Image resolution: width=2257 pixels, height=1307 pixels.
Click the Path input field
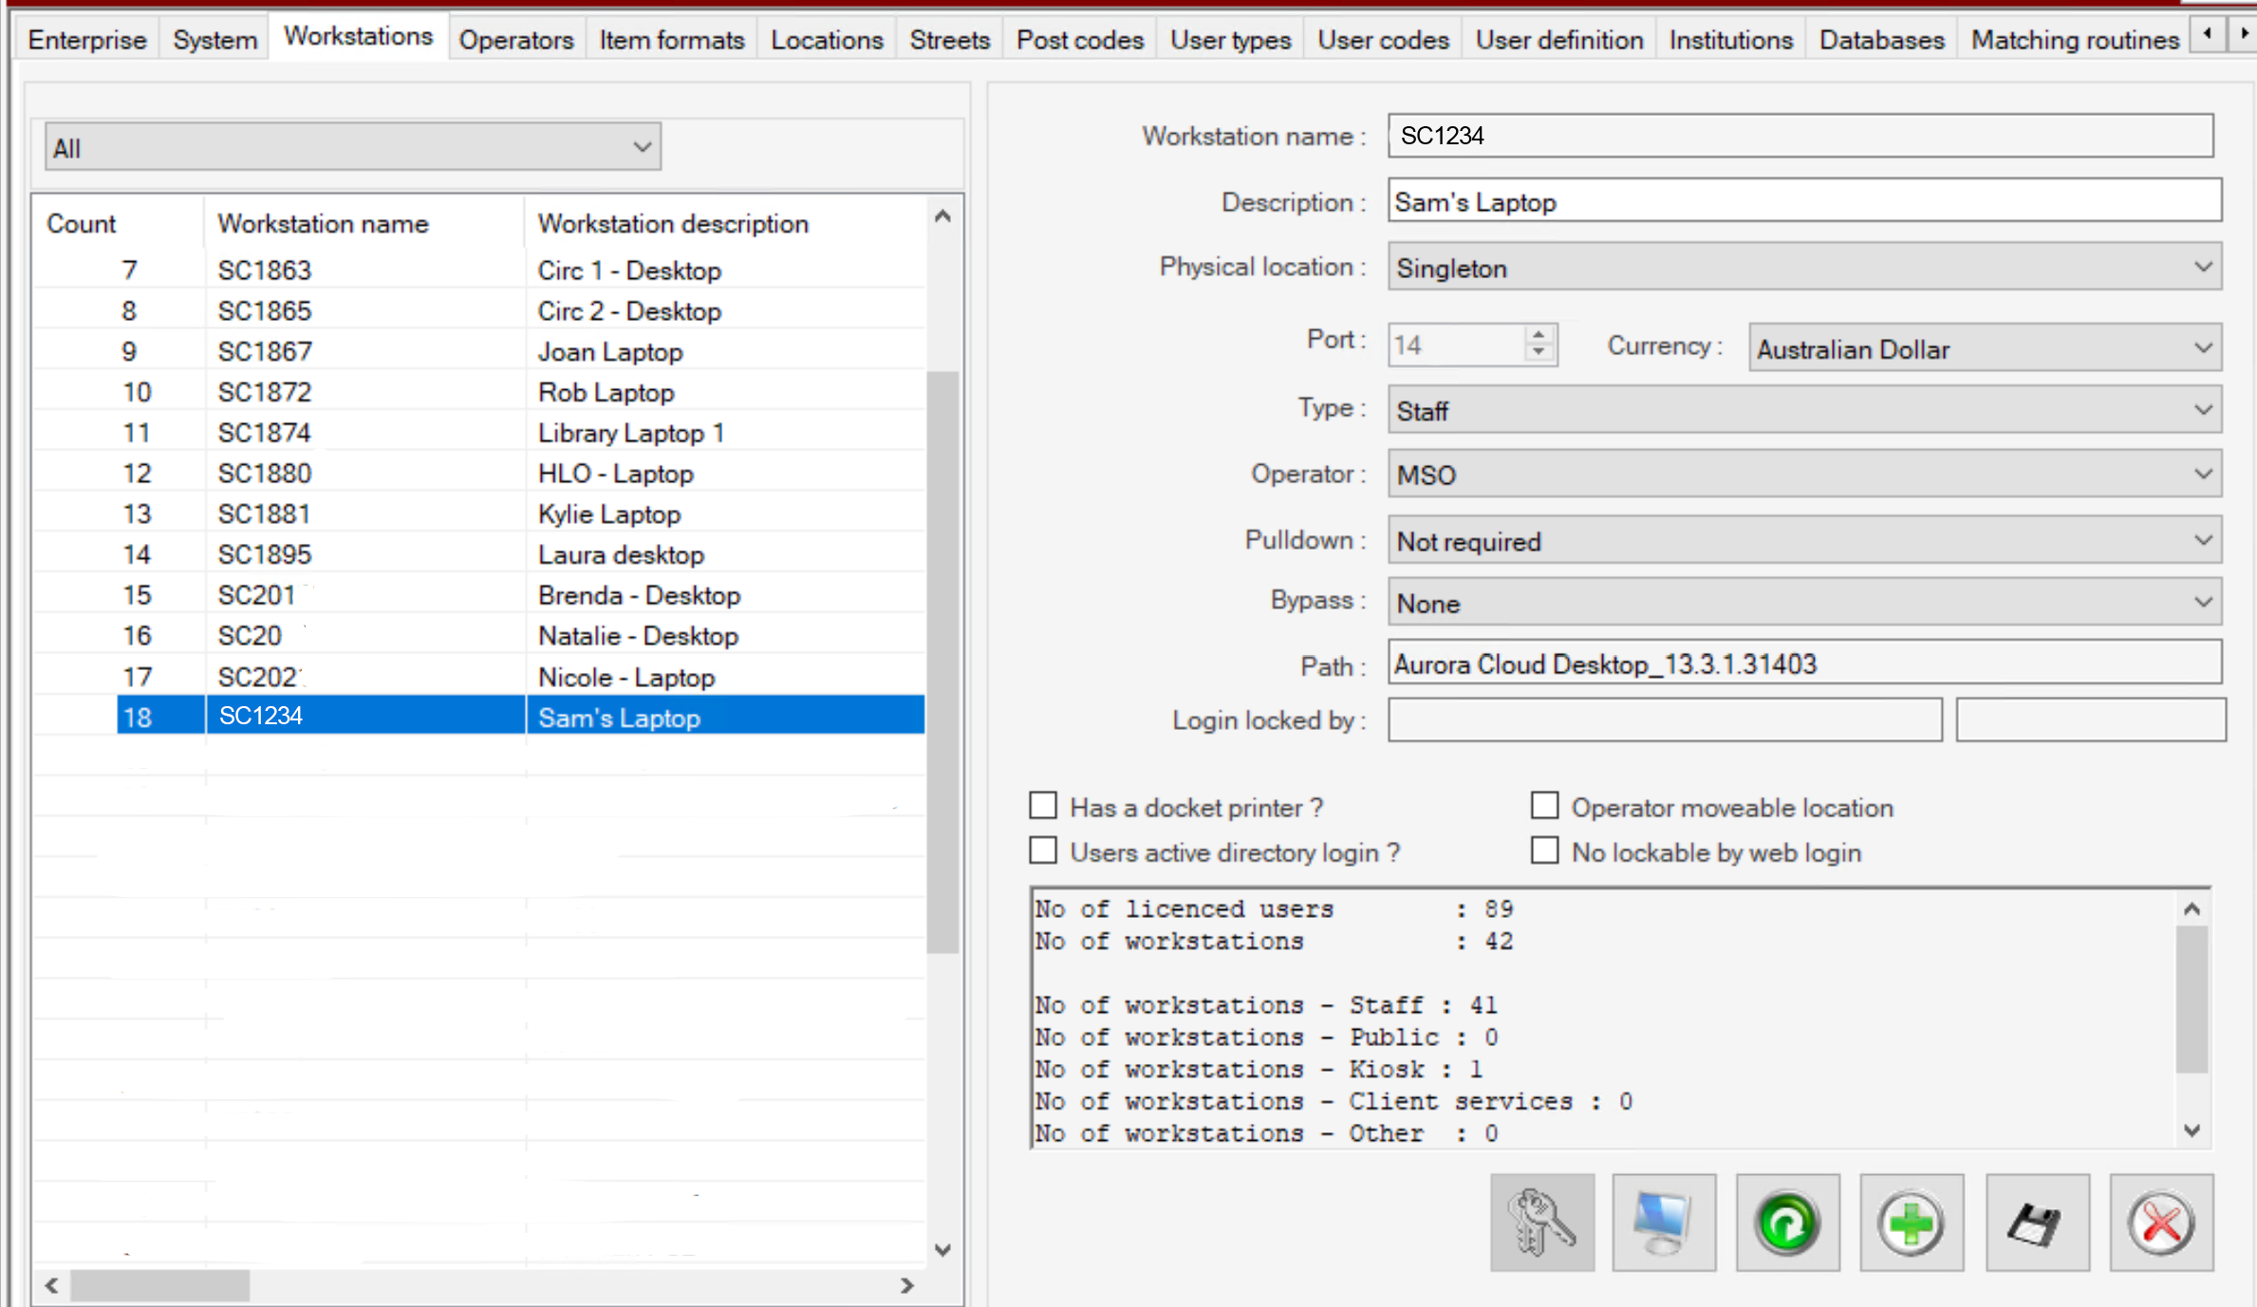(1804, 663)
